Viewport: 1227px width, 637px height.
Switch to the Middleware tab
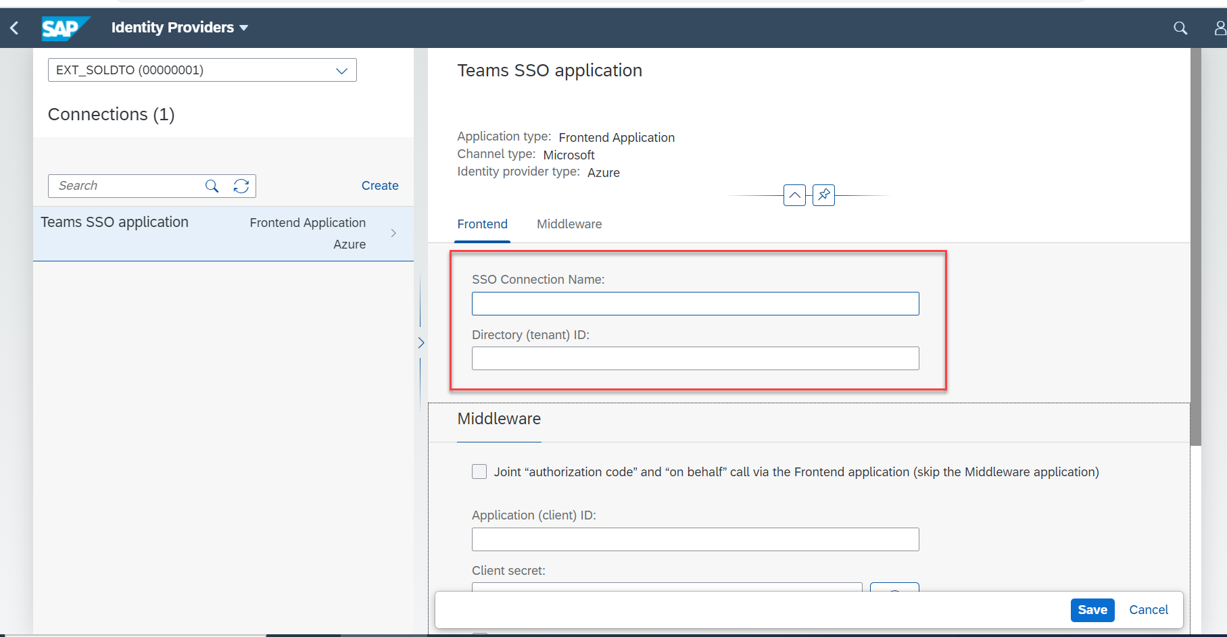[x=569, y=224]
